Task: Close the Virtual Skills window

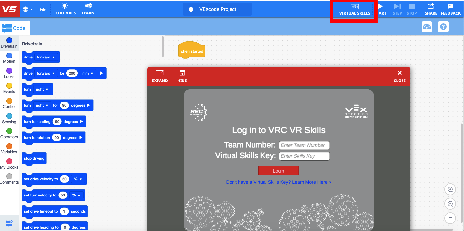Action: 400,77
